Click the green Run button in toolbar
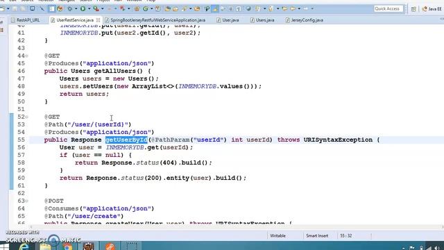 coord(83,9)
